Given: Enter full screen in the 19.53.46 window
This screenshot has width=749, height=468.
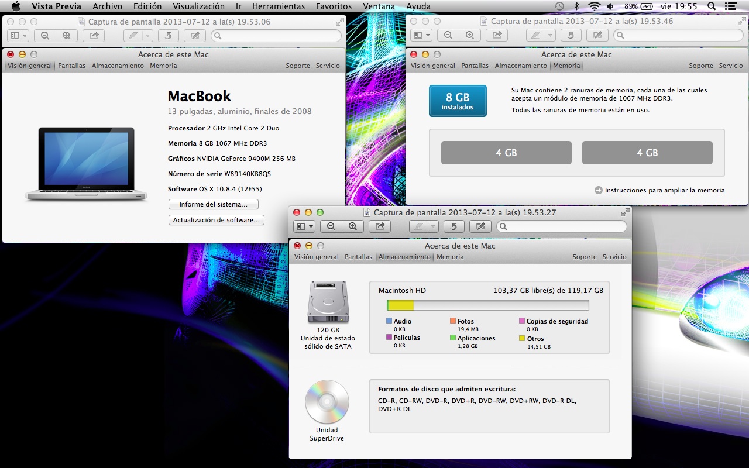Looking at the screenshot, I should pyautogui.click(x=743, y=22).
